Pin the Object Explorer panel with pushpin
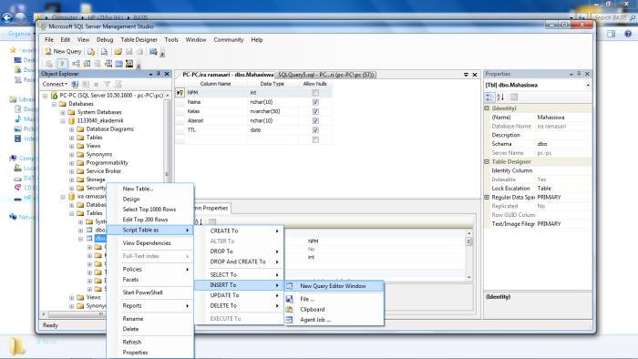The height and width of the screenshot is (359, 638). 159,74
